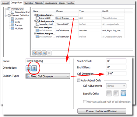Select Secondary Grid in the tree
Image resolution: width=137 pixels, height=117 pixels.
(22, 12)
